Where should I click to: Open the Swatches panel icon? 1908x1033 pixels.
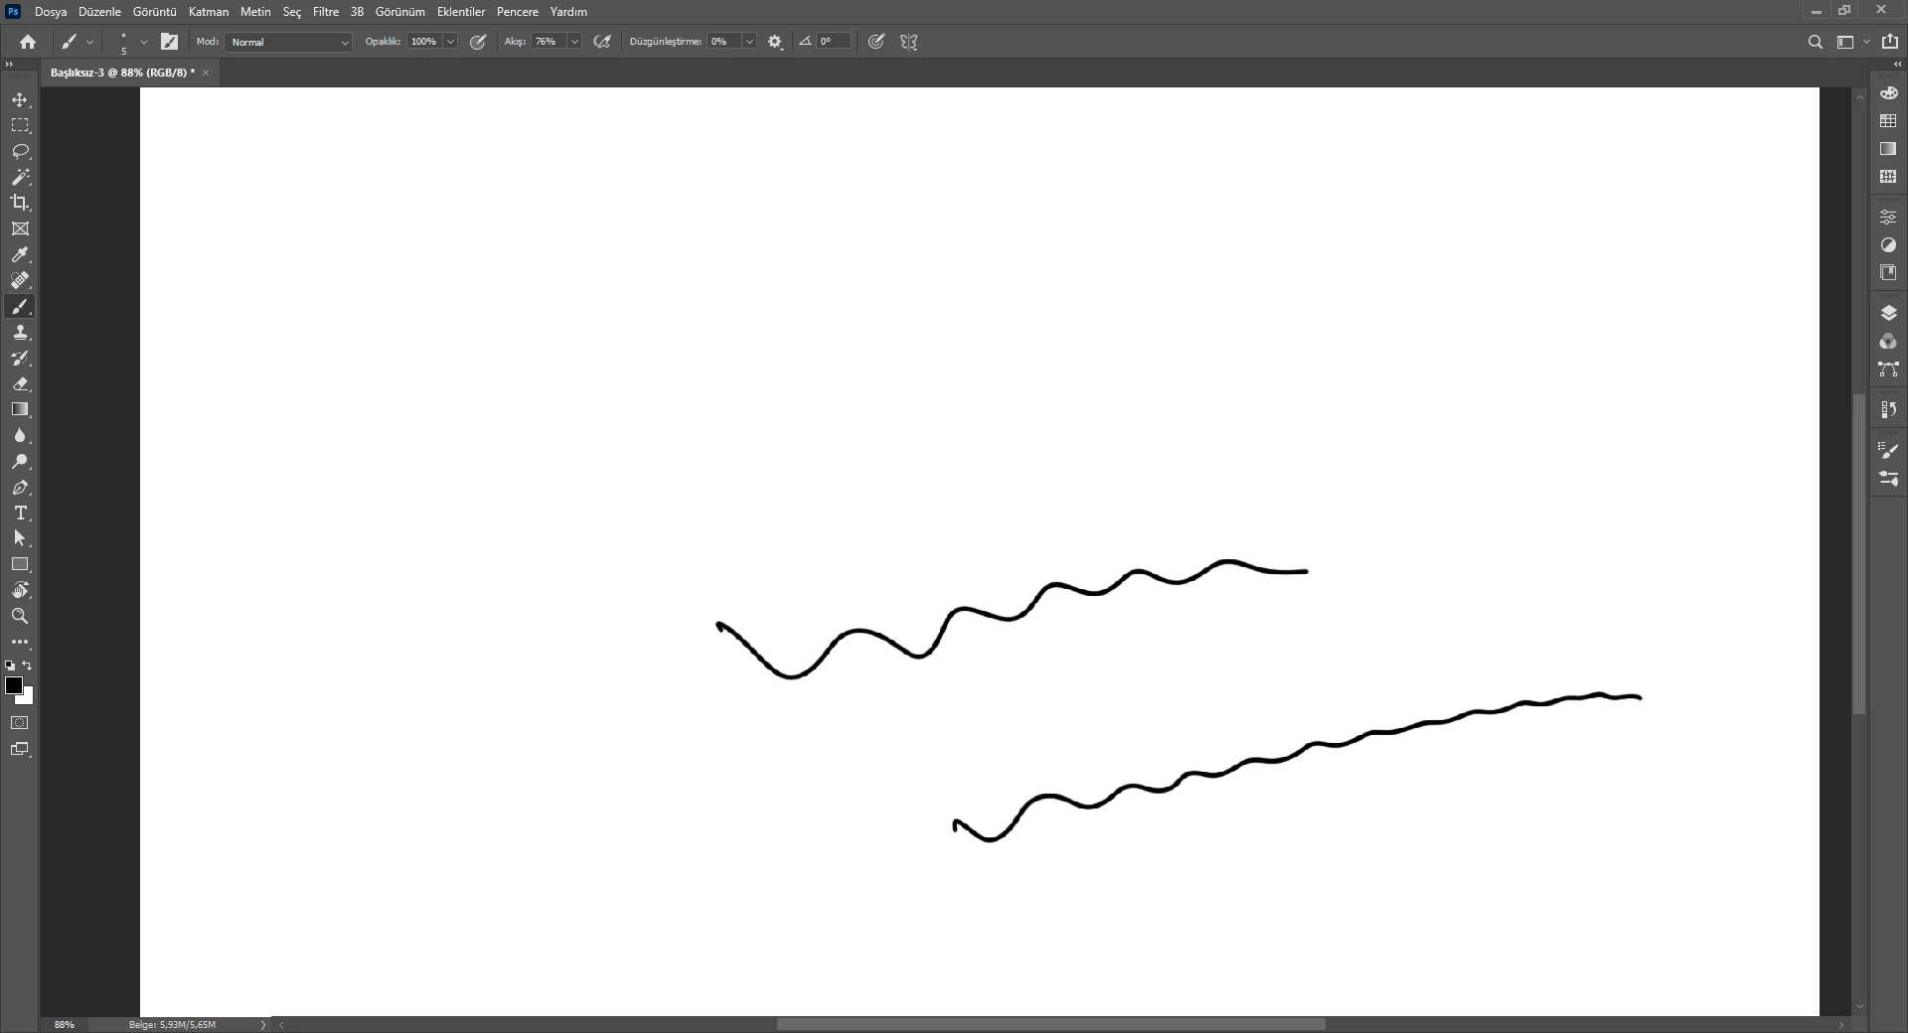point(1888,121)
